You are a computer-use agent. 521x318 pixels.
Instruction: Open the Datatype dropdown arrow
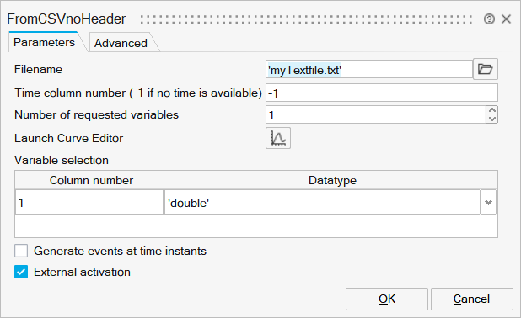click(x=488, y=202)
